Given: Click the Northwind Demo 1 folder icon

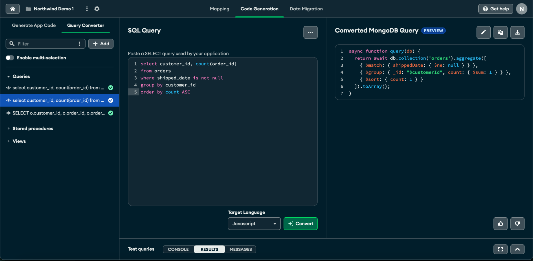Looking at the screenshot, I should coord(28,9).
